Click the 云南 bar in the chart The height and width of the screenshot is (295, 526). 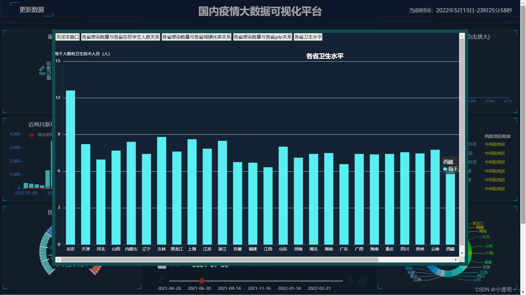(435, 197)
